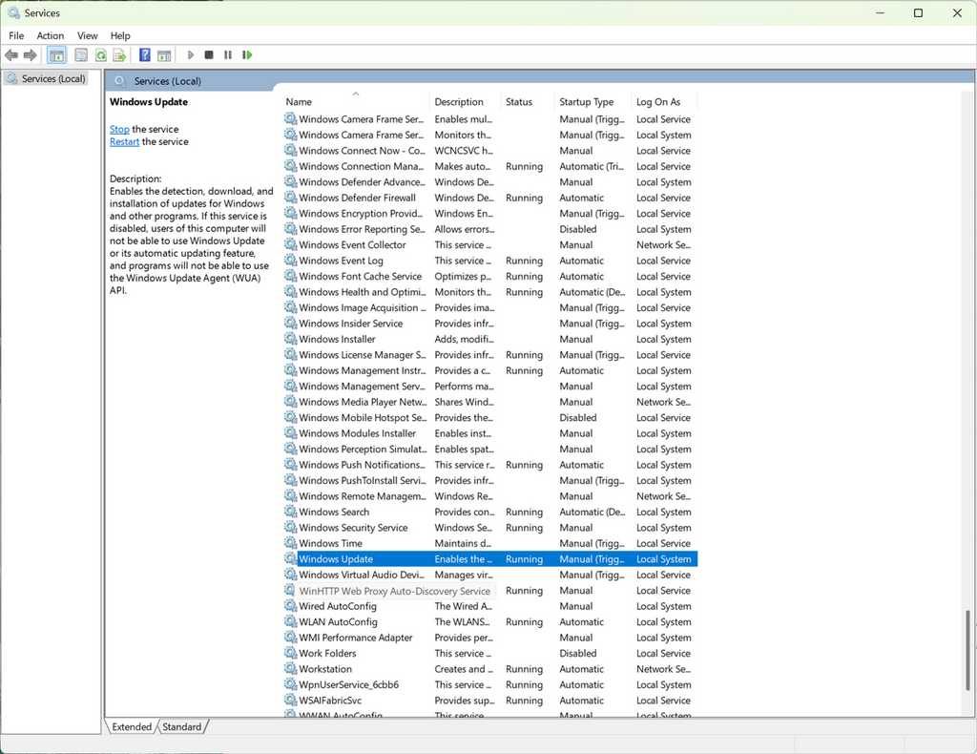Click the gear icon beside Windows Search
The width and height of the screenshot is (977, 754).
point(290,511)
